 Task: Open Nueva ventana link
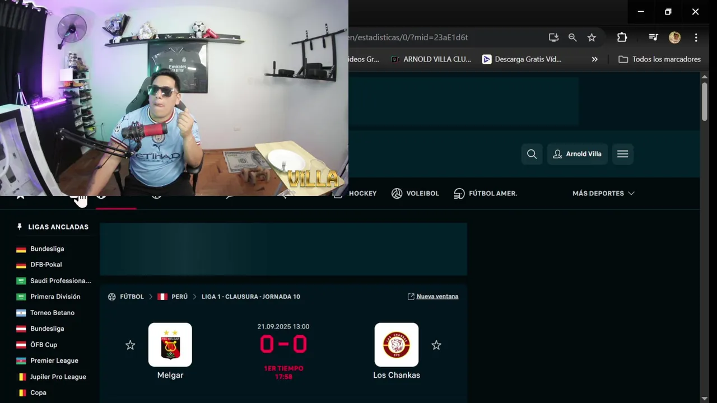[433, 297]
